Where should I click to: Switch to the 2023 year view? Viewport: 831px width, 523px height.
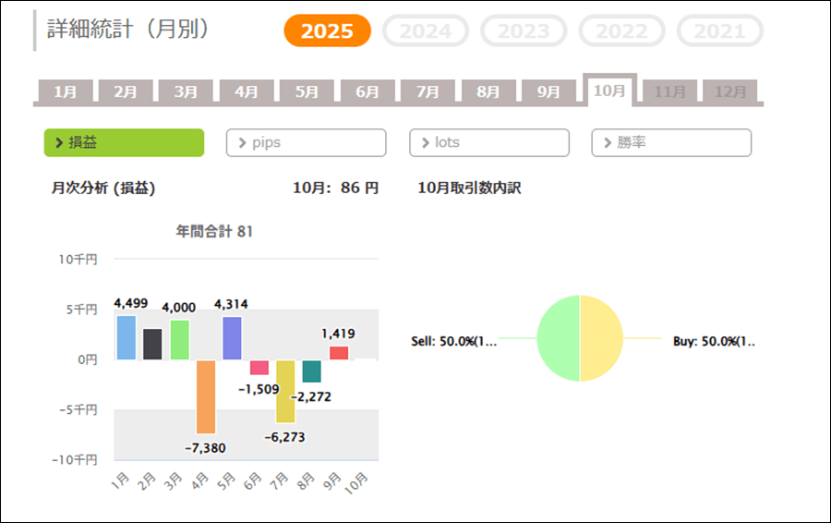pyautogui.click(x=524, y=31)
